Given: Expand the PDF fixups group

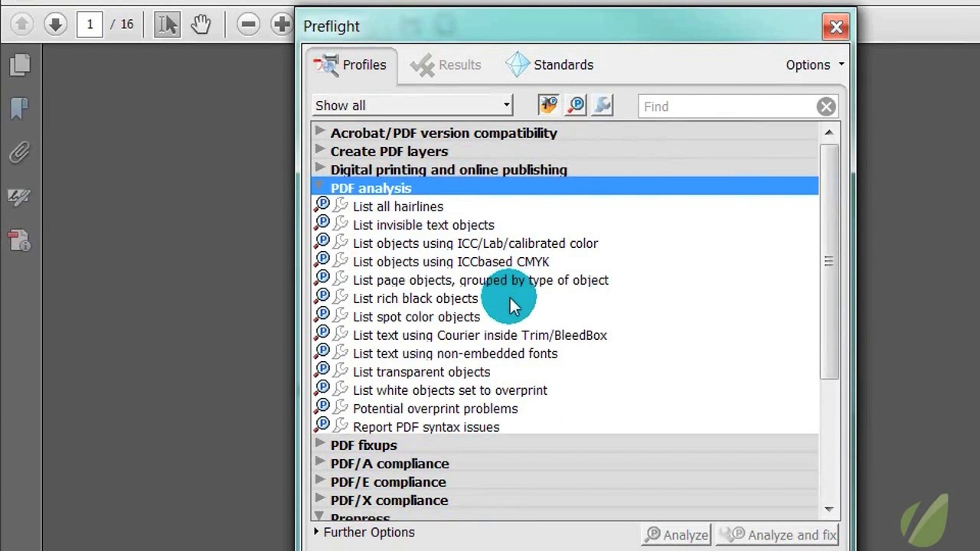Looking at the screenshot, I should click(x=320, y=444).
